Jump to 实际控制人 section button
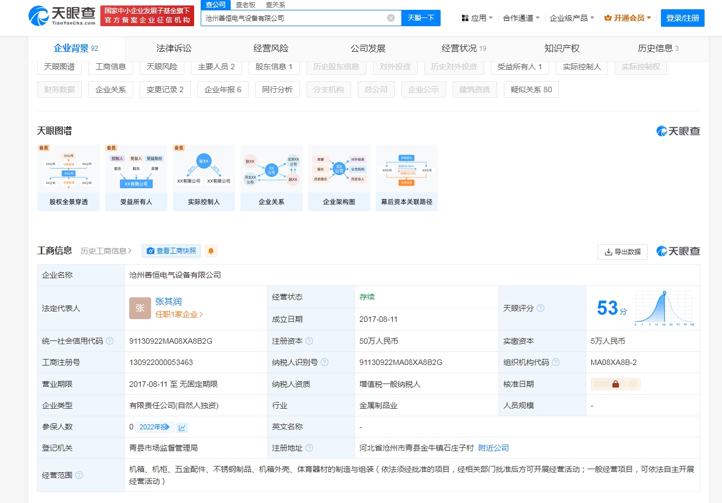The image size is (722, 503). pos(582,67)
